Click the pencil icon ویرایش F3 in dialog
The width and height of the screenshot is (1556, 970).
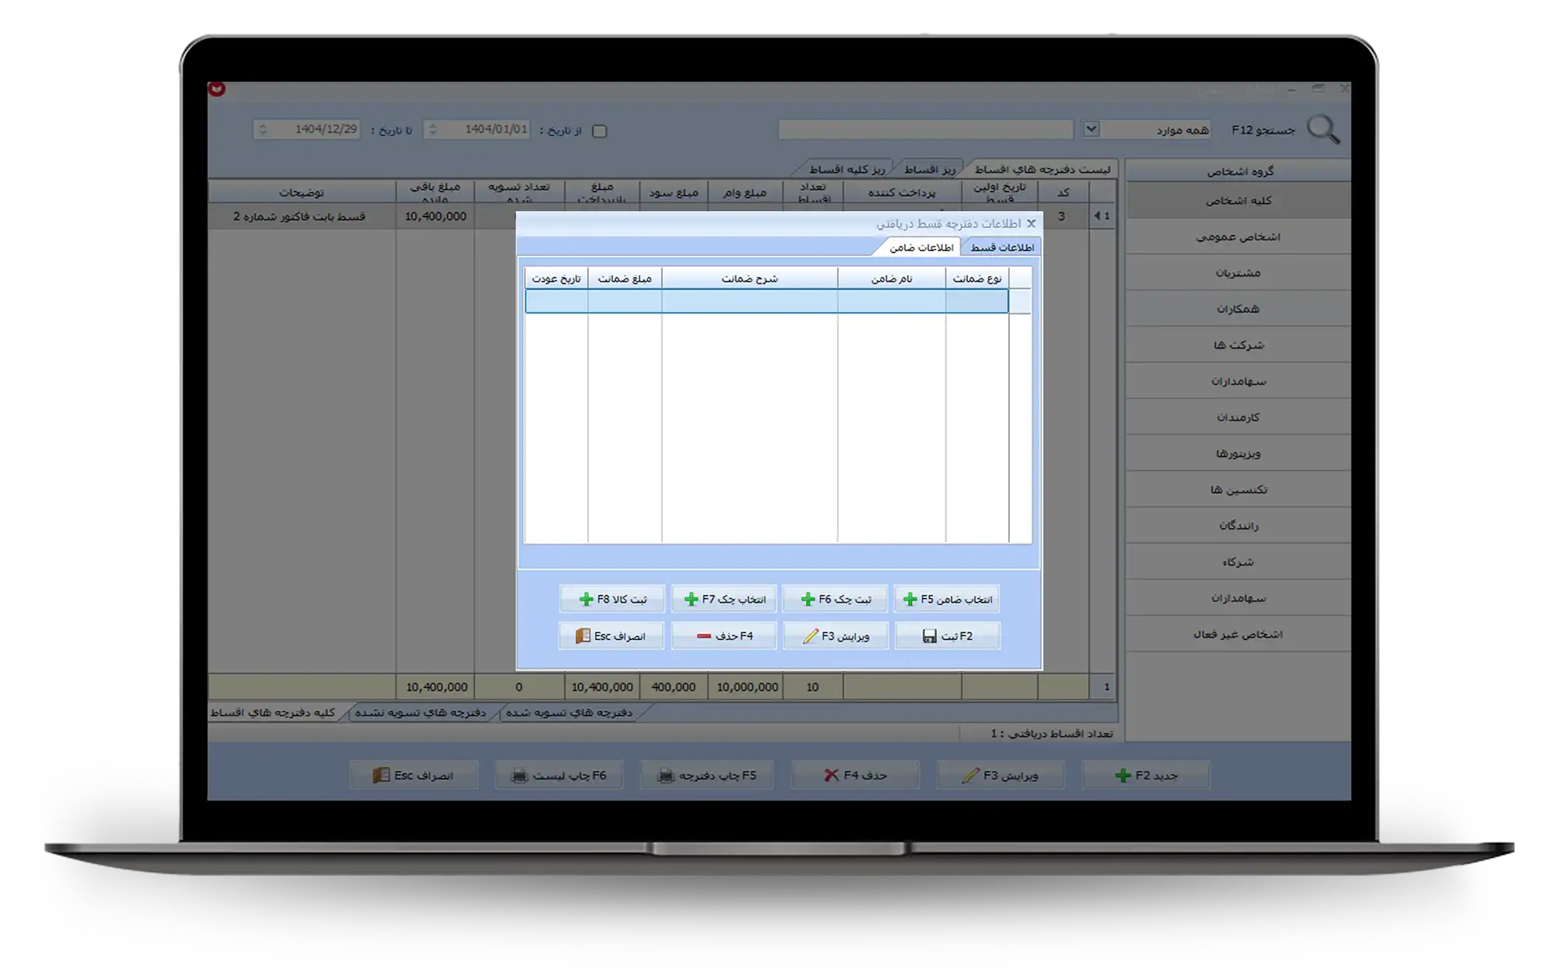tap(811, 636)
